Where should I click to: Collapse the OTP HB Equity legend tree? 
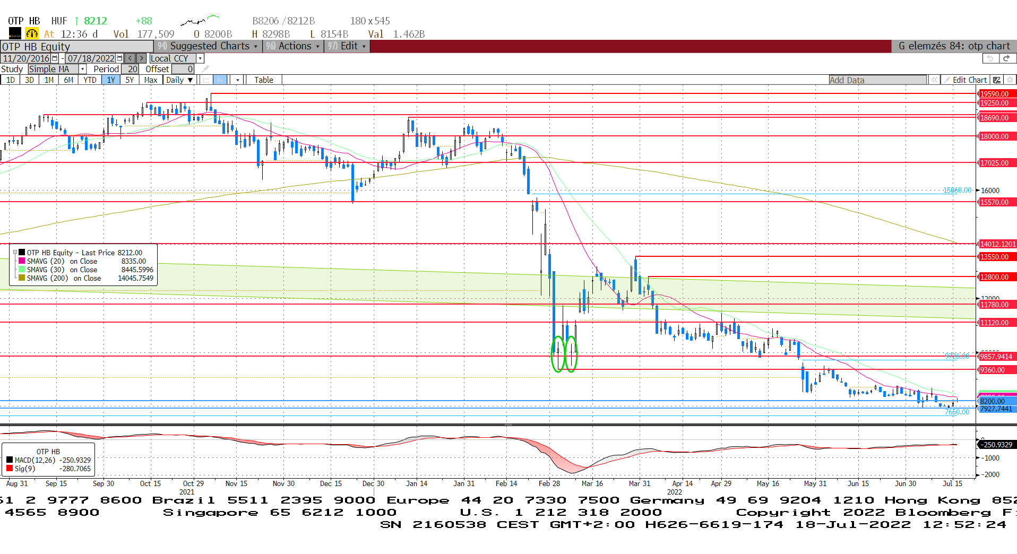coord(15,253)
